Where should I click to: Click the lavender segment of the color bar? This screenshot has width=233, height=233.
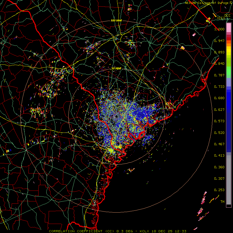click(229, 82)
